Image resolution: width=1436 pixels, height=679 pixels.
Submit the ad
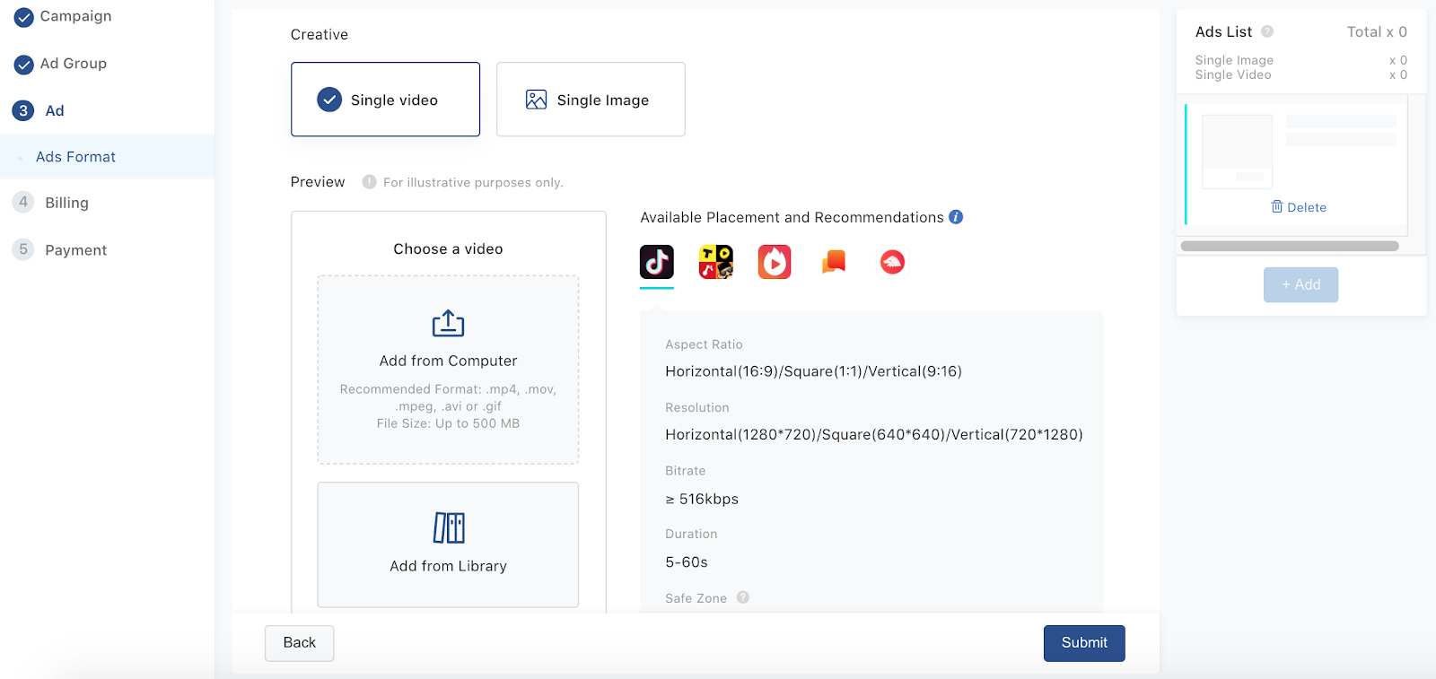pos(1084,643)
